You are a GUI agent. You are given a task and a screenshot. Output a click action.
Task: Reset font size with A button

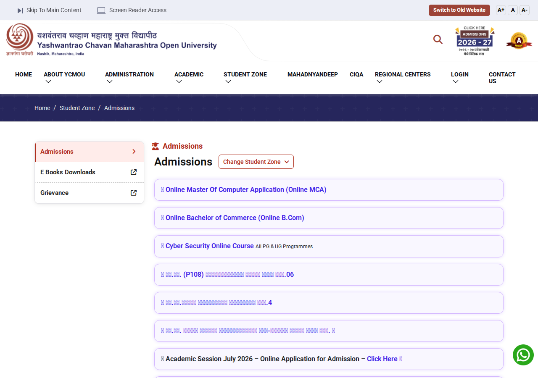pyautogui.click(x=513, y=10)
